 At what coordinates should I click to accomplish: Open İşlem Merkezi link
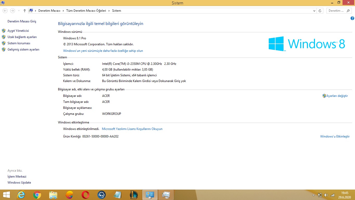pyautogui.click(x=17, y=177)
